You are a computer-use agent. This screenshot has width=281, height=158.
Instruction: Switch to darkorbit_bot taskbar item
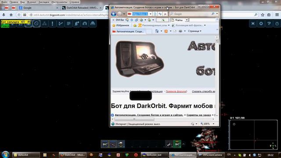pyautogui.click(x=155, y=155)
